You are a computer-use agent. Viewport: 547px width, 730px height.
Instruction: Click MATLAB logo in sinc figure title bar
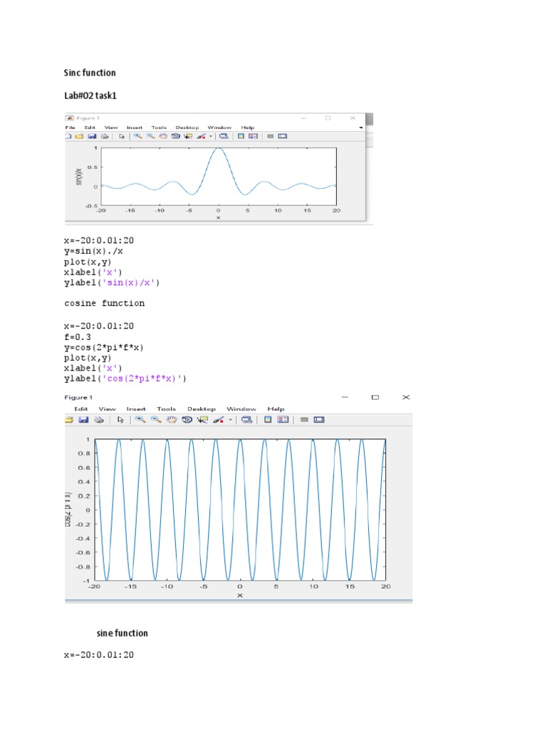[x=70, y=118]
